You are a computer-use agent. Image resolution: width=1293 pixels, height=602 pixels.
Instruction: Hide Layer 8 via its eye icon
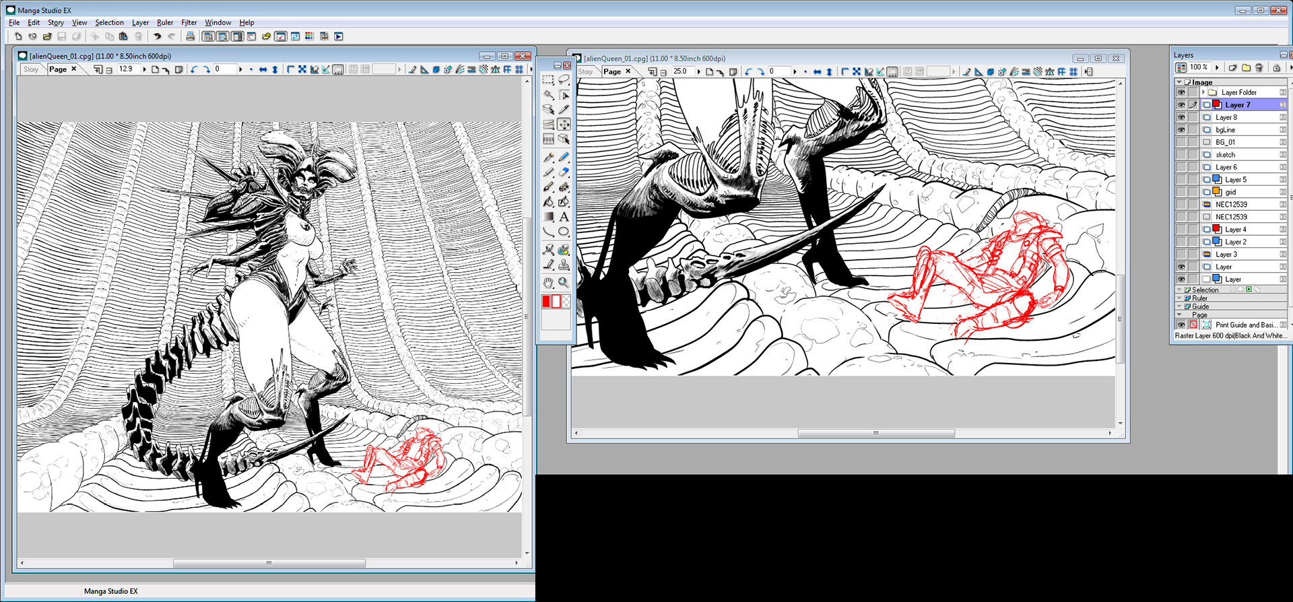(x=1181, y=117)
